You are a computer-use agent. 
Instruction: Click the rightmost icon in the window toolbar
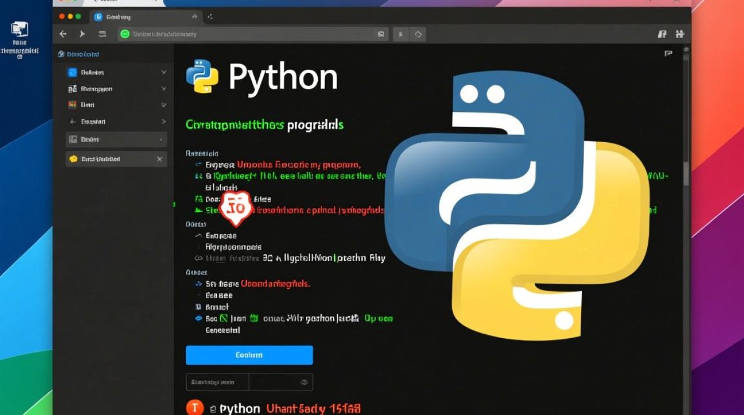click(680, 34)
